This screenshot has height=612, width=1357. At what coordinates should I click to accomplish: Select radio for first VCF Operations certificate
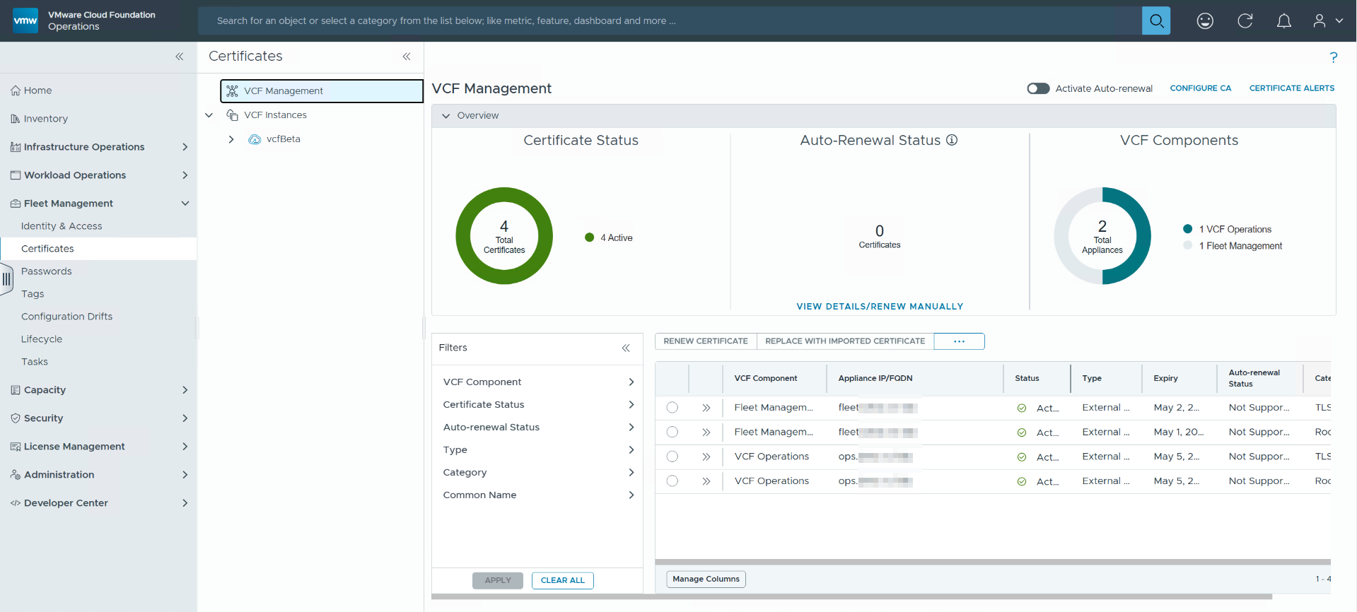(672, 457)
